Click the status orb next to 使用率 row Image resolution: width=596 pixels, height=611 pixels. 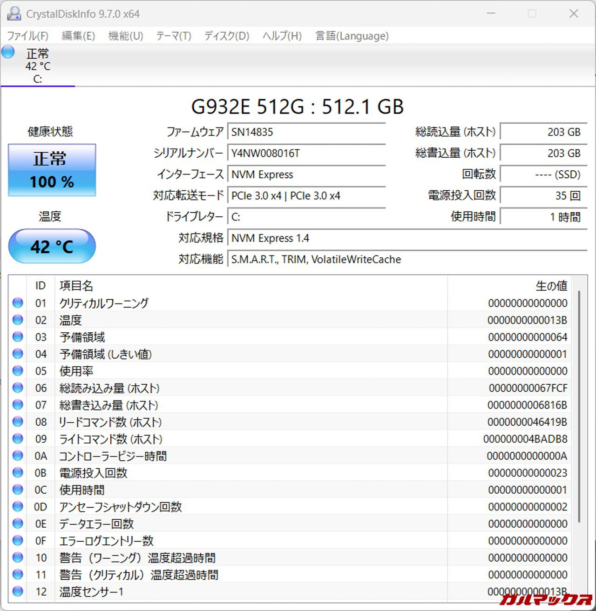coord(18,371)
